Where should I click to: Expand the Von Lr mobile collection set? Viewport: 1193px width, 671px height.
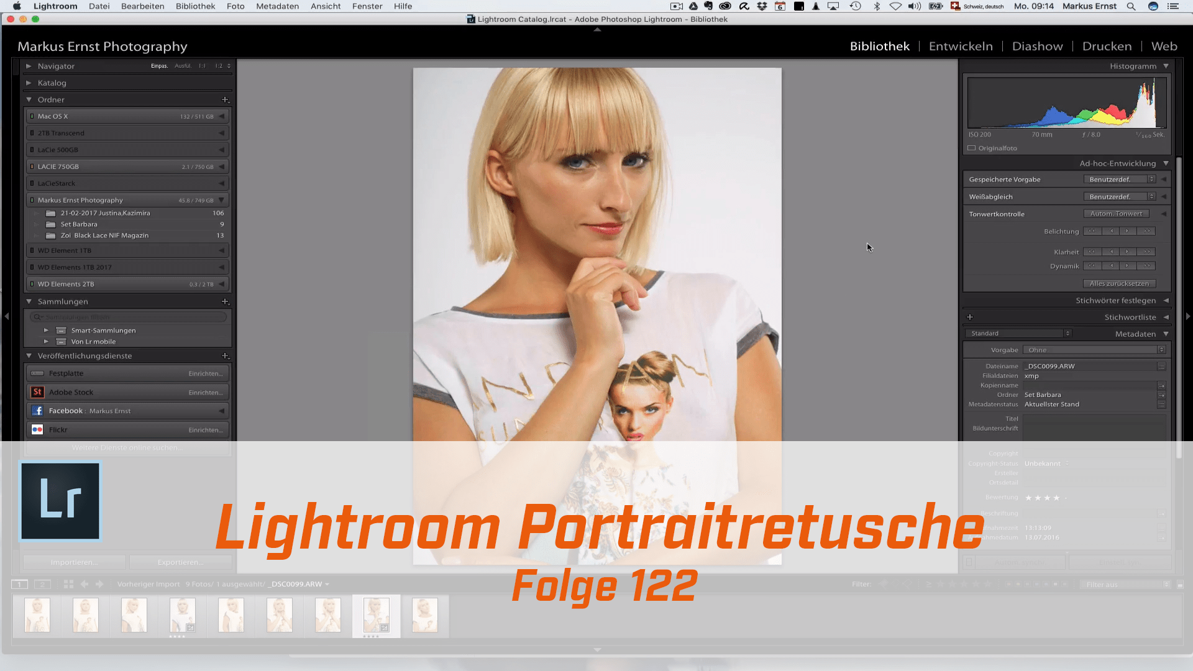click(x=46, y=342)
